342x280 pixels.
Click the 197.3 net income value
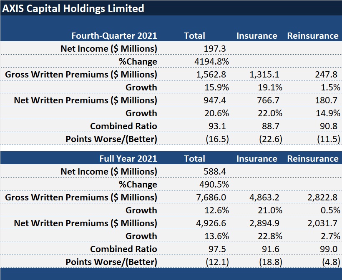click(x=216, y=49)
